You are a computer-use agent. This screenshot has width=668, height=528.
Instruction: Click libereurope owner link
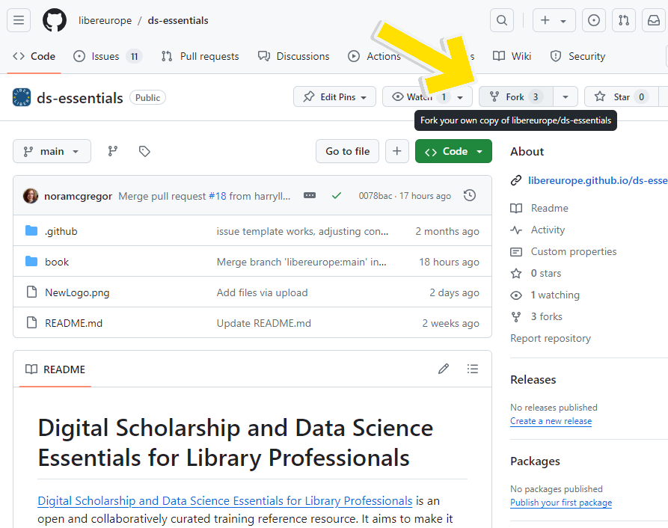coord(105,20)
